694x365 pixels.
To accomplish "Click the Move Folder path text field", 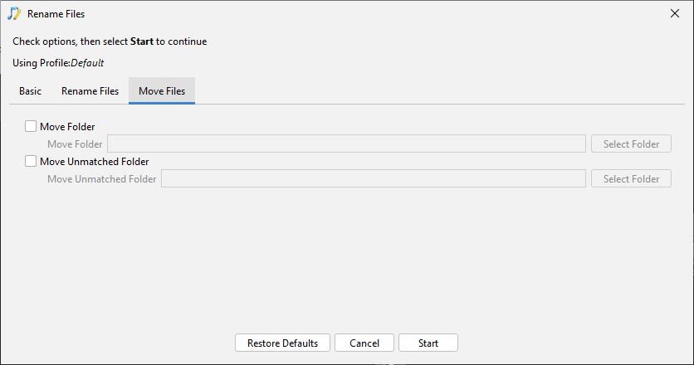I will click(346, 144).
